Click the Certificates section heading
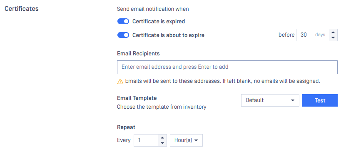 click(22, 9)
